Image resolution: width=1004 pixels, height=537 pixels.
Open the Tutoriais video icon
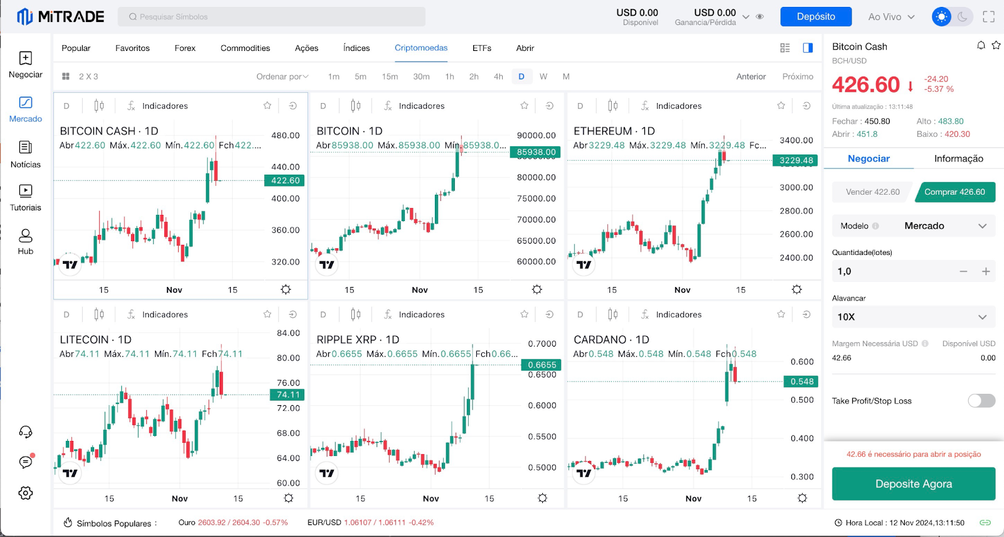[26, 190]
